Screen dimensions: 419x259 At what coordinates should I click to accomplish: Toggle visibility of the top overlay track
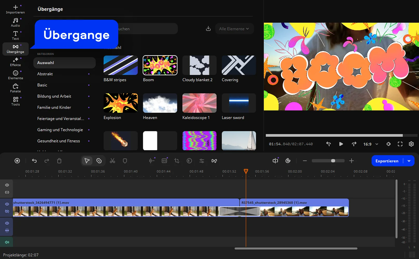click(x=7, y=185)
